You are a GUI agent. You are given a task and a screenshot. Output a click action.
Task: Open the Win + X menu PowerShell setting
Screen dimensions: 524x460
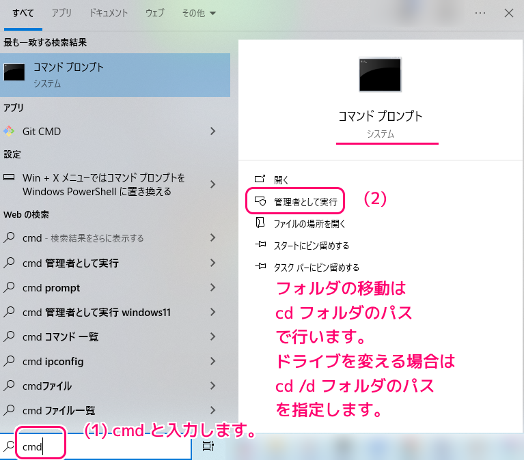pos(102,184)
